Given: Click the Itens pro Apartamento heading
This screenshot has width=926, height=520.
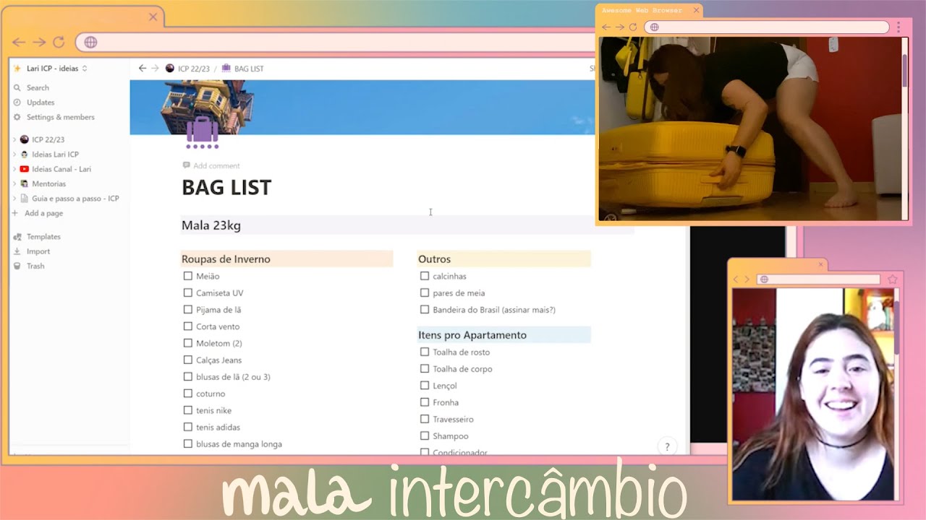Looking at the screenshot, I should 472,335.
